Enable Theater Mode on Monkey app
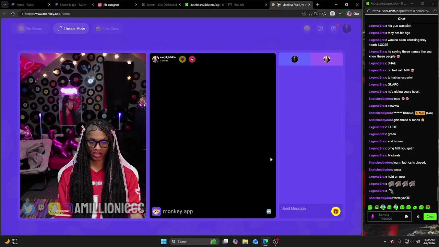439x247 pixels. coord(71,28)
